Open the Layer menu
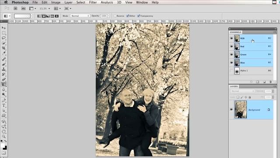Viewport: 280px width, 158px height. coord(68,2)
